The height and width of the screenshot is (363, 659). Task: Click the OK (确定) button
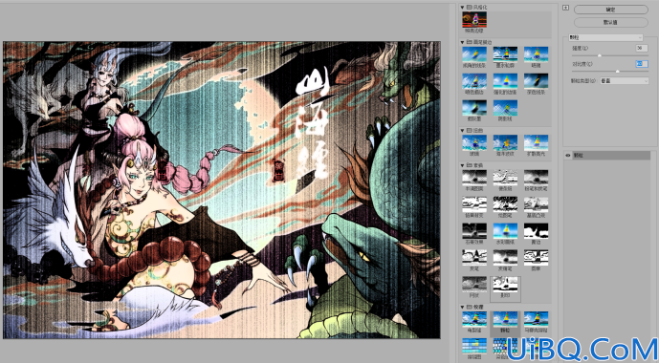pyautogui.click(x=610, y=10)
